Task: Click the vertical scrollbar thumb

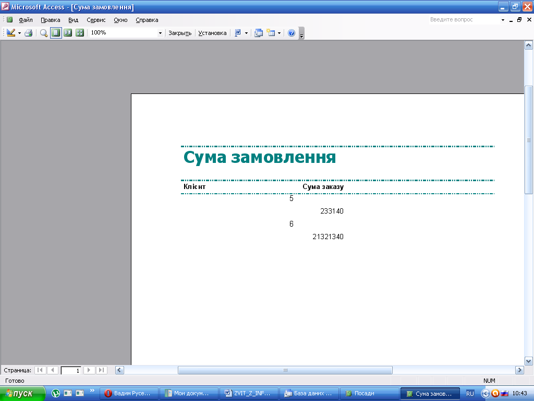Action: (x=529, y=140)
